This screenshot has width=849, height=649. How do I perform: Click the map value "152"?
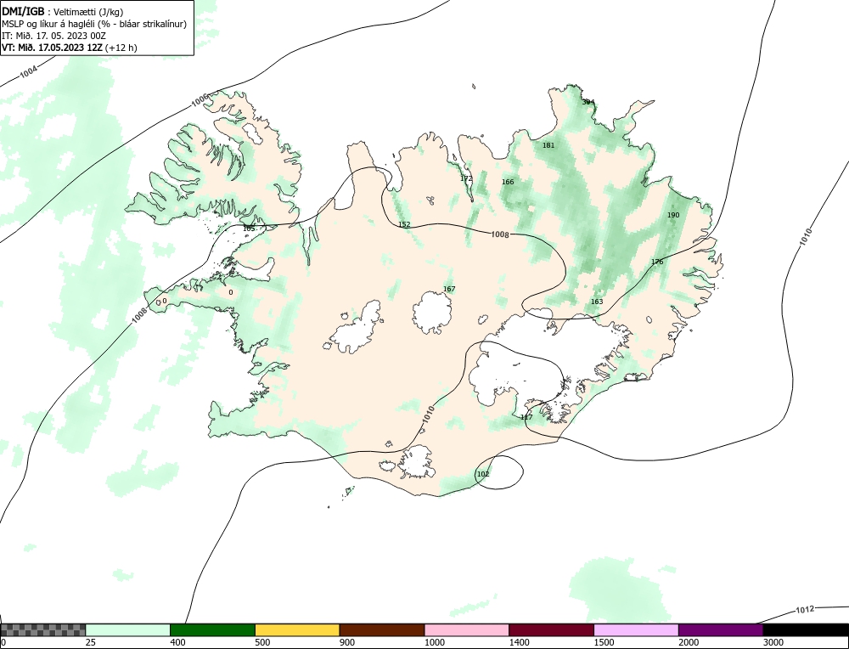point(404,225)
